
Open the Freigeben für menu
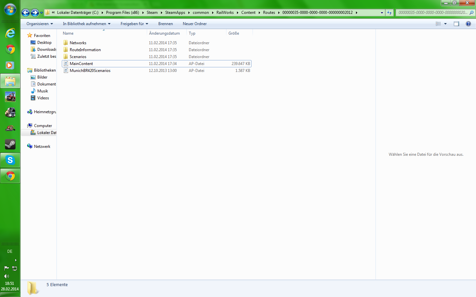tap(134, 24)
